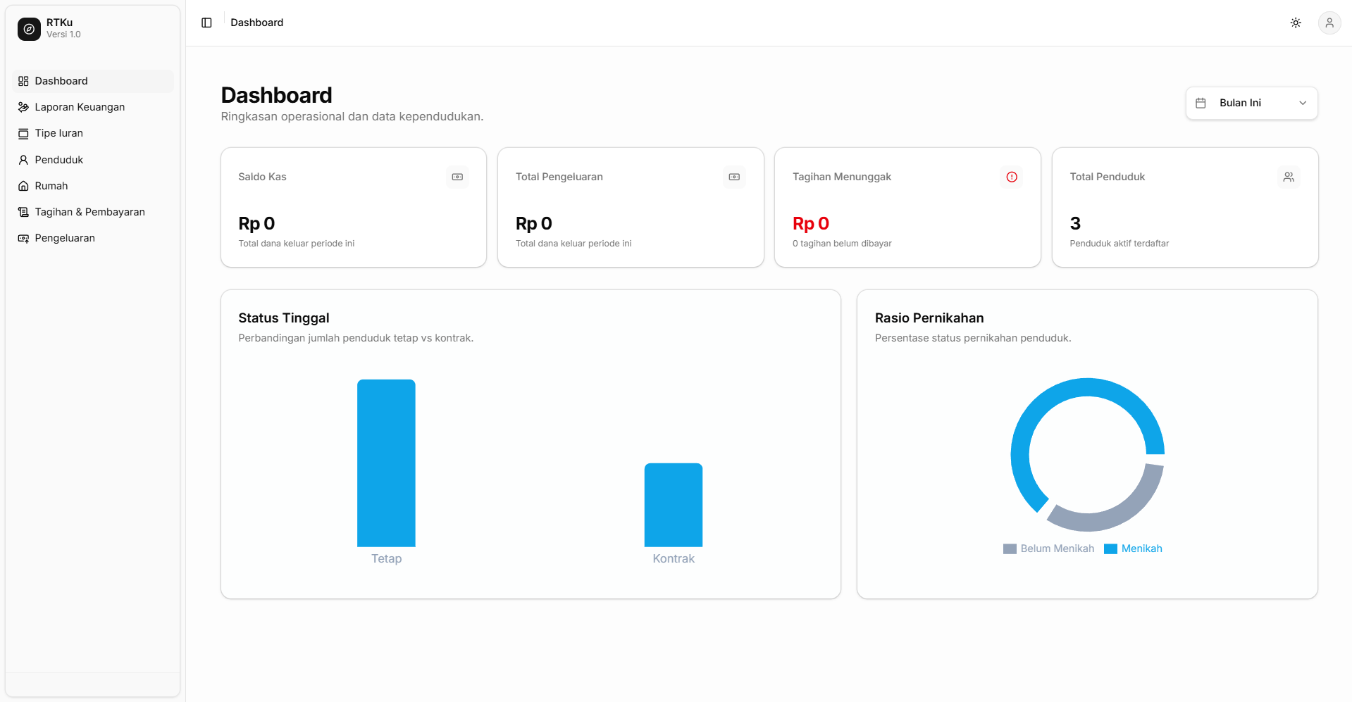Click the red Rp 0 overdue amount
Image resolution: width=1352 pixels, height=702 pixels.
pos(810,223)
